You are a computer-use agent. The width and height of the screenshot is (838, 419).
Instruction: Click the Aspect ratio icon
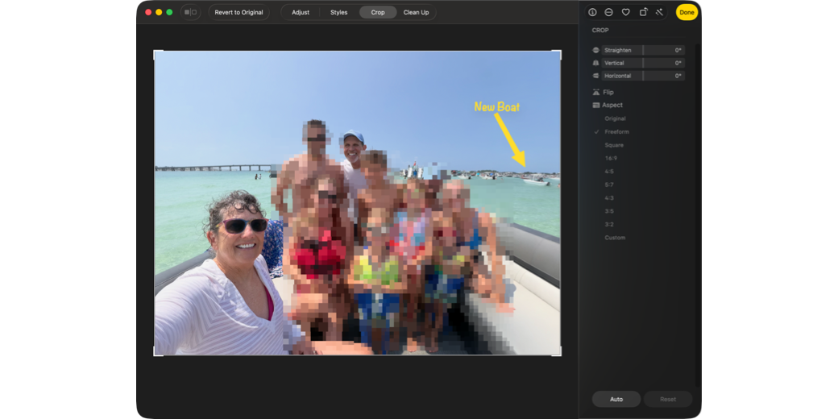[596, 106]
